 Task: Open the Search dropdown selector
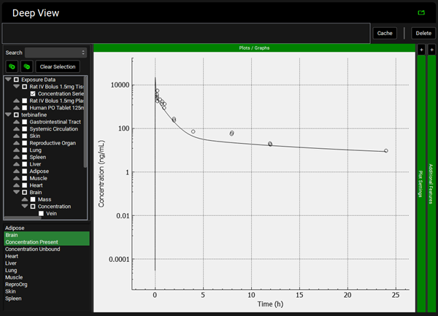click(56, 53)
